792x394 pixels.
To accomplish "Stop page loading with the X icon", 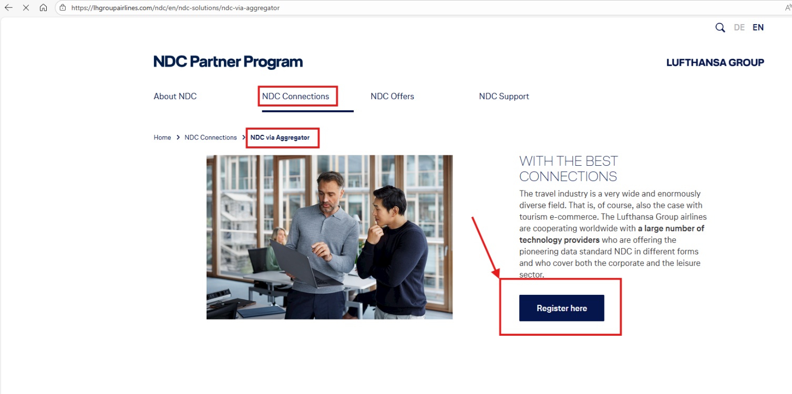I will [26, 8].
